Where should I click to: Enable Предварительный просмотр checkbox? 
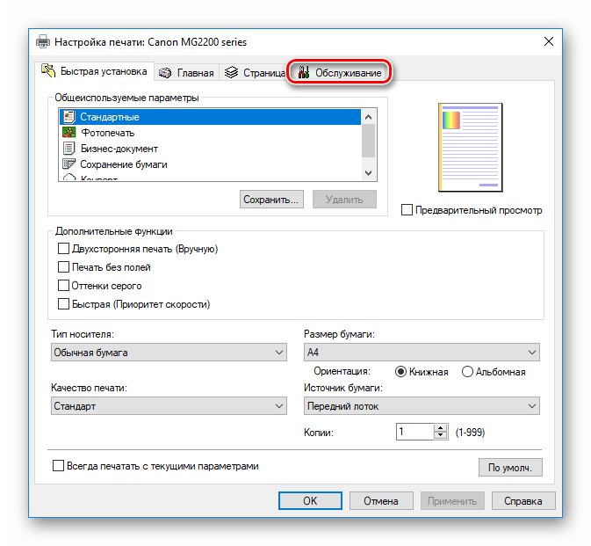click(407, 210)
